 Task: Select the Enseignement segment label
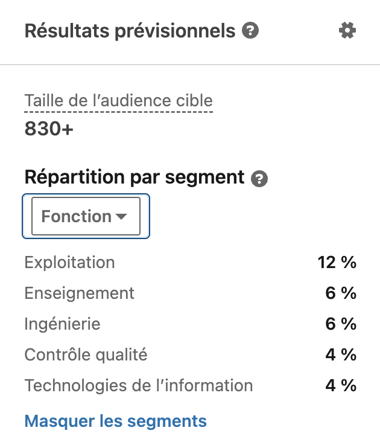(x=79, y=293)
